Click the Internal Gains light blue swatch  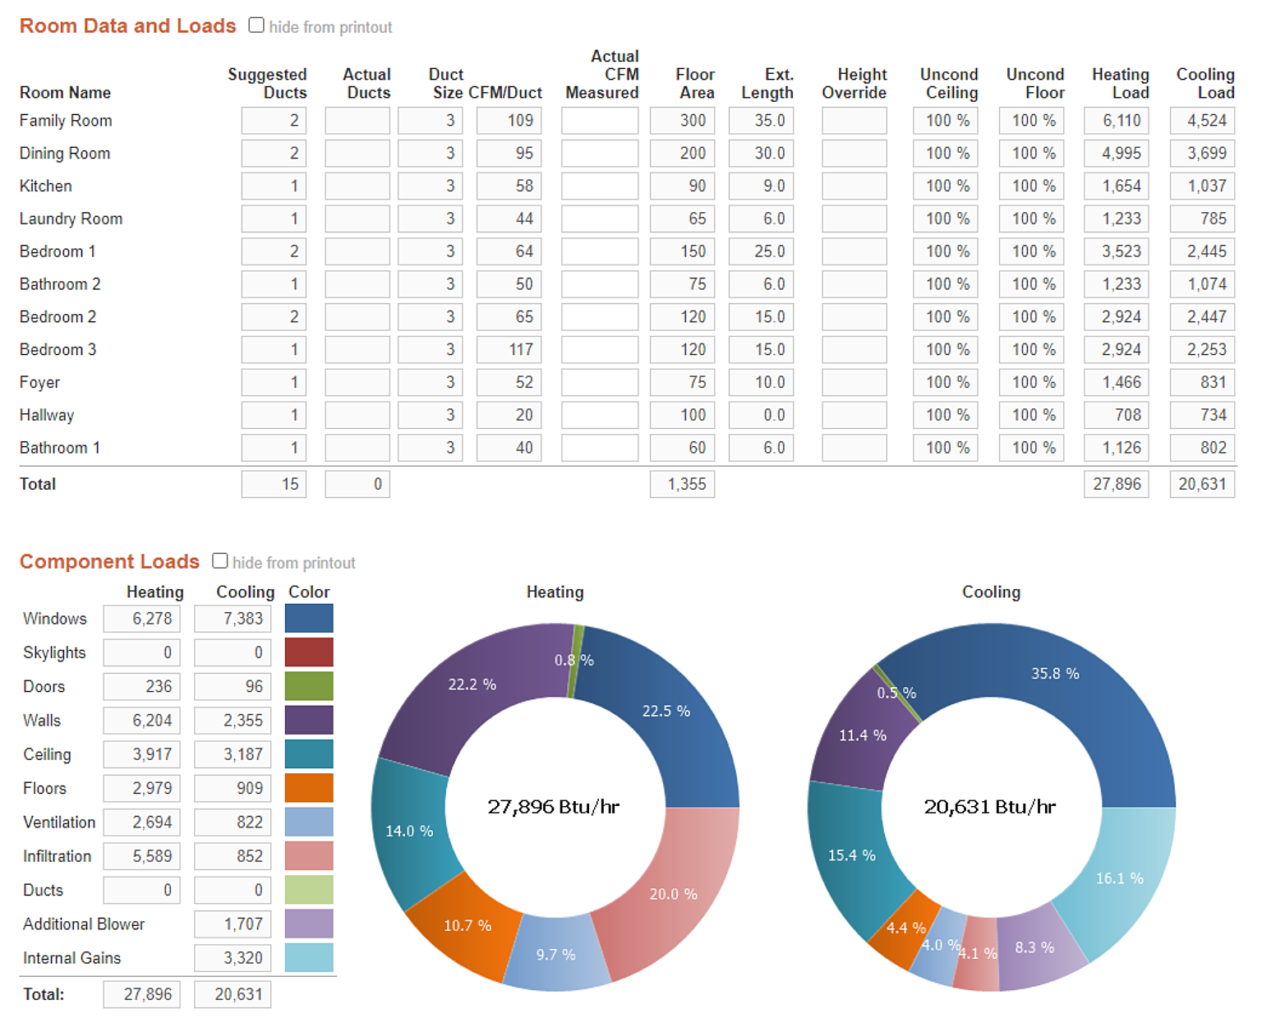[x=309, y=958]
